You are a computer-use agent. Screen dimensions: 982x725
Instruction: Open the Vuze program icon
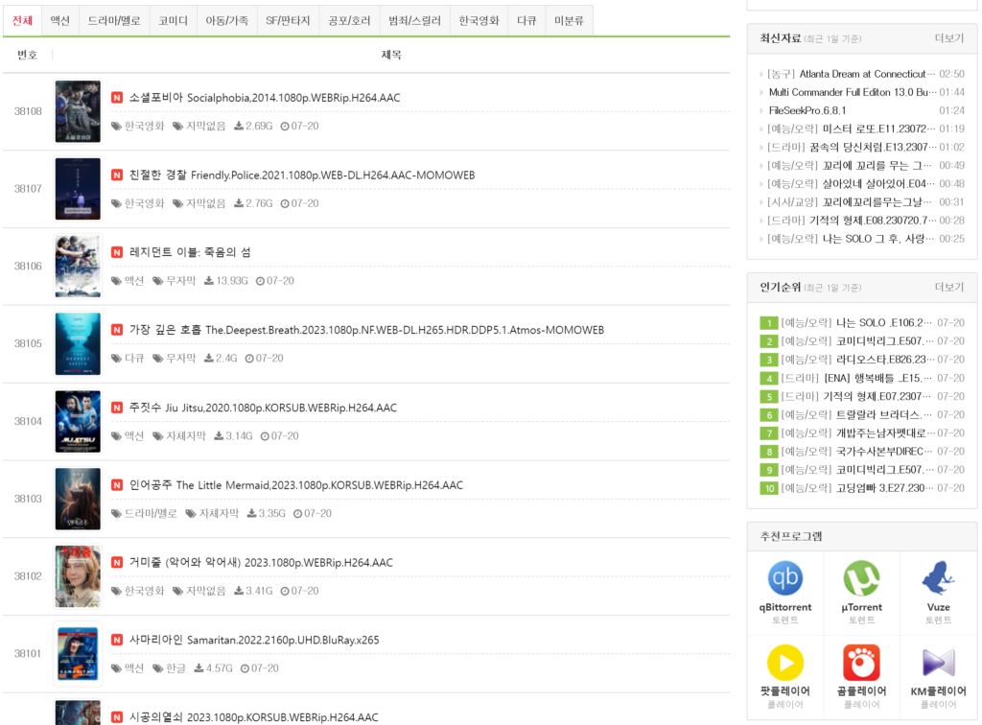pos(938,578)
